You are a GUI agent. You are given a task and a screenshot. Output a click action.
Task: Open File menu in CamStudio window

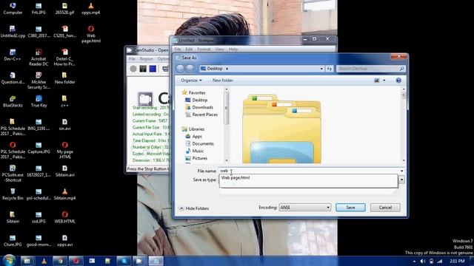[x=132, y=59]
